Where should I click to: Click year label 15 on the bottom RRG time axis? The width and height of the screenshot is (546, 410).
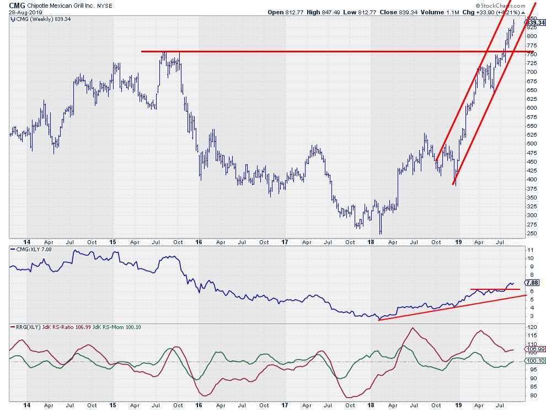[113, 405]
